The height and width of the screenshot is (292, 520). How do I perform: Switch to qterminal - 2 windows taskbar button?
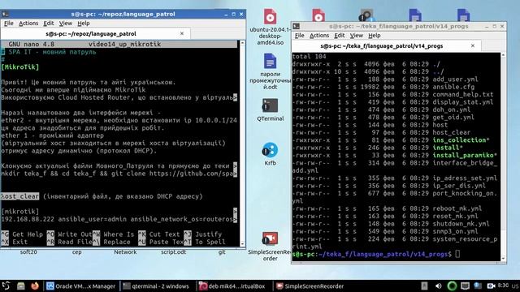click(156, 286)
